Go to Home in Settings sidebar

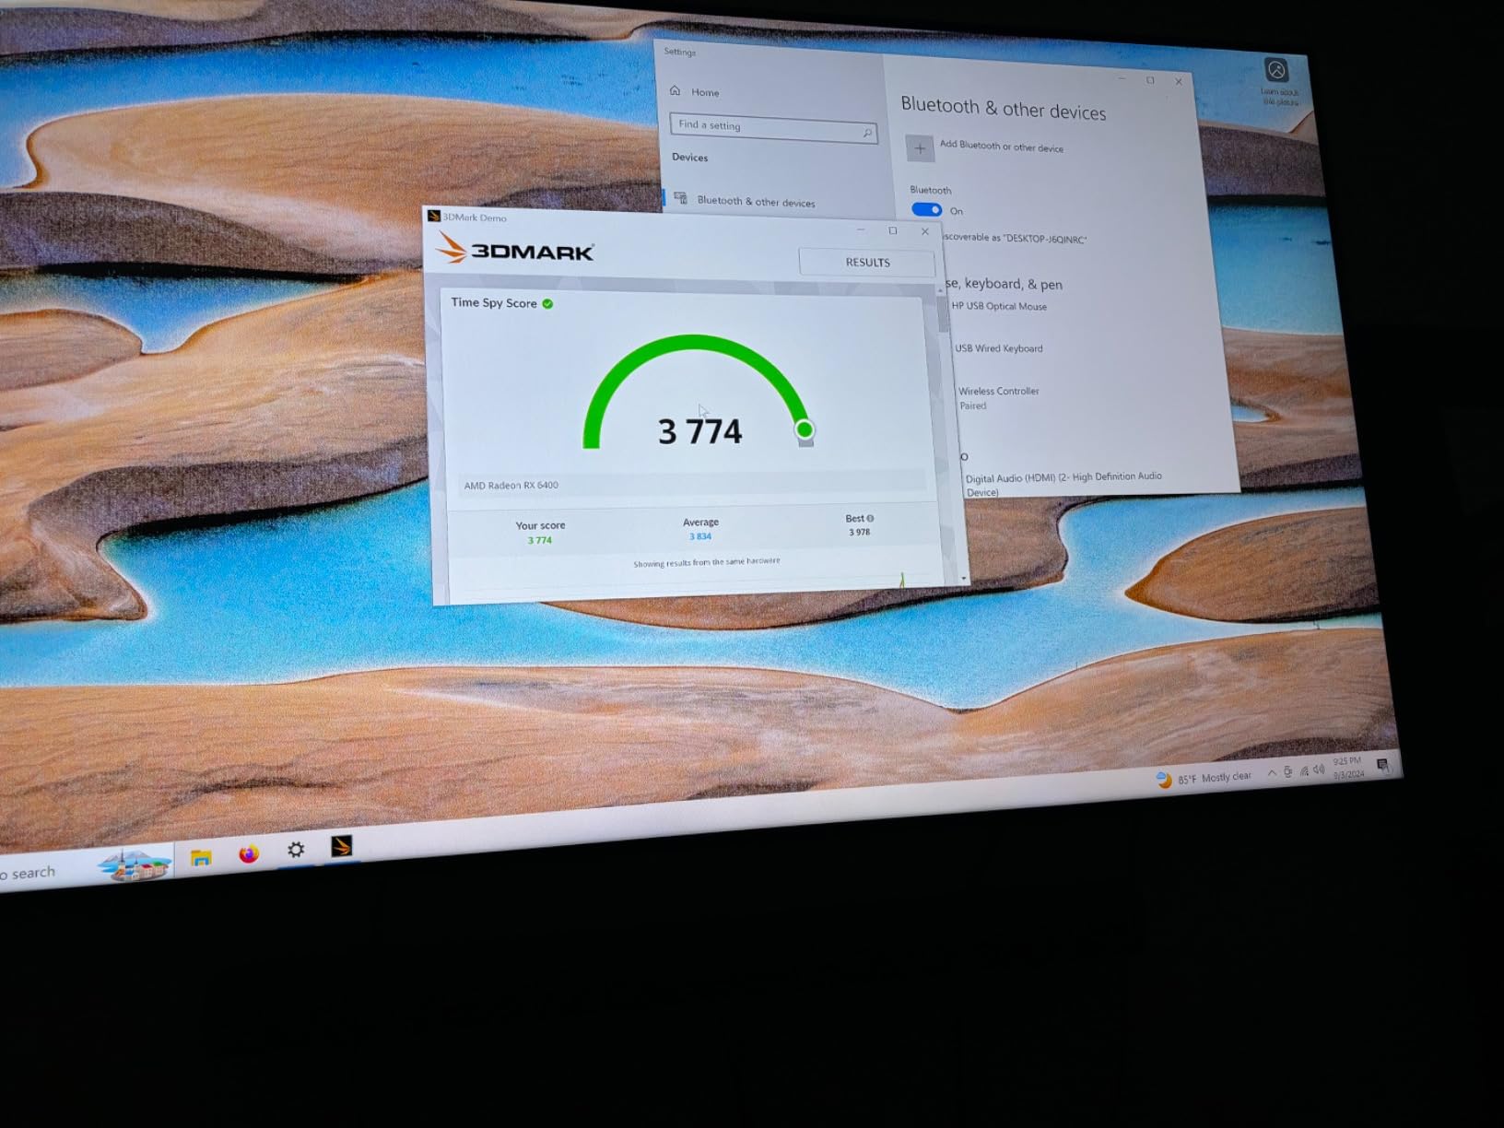click(x=705, y=92)
